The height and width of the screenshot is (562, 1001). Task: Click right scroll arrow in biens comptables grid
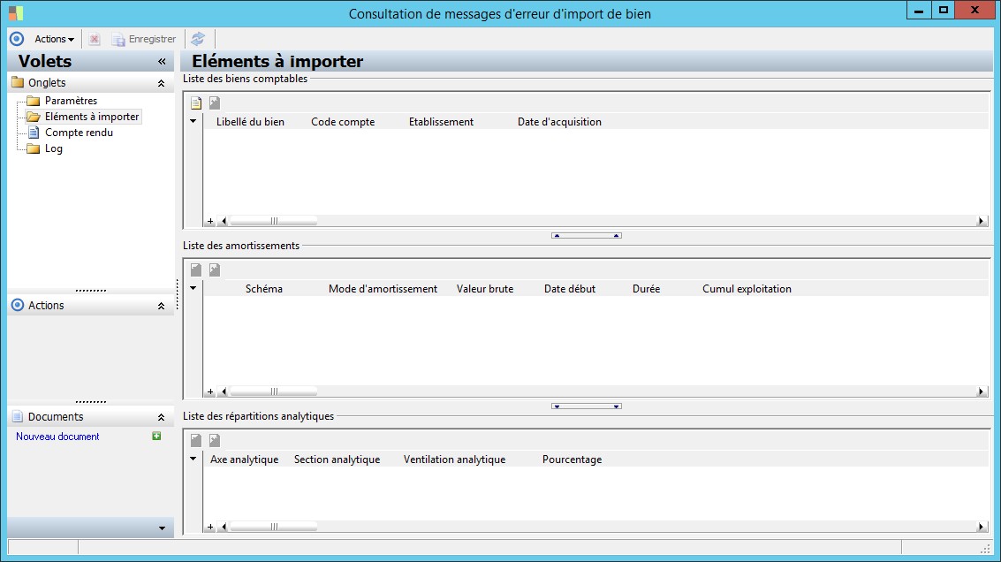pos(982,222)
